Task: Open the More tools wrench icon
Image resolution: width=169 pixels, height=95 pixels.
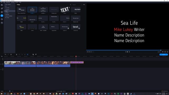Action: (2, 23)
